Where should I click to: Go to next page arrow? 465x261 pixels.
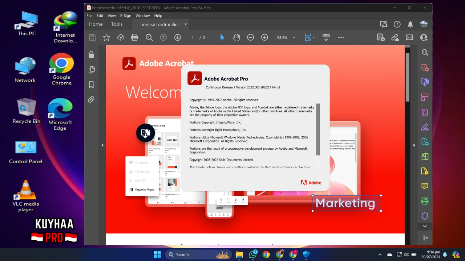pyautogui.click(x=178, y=37)
